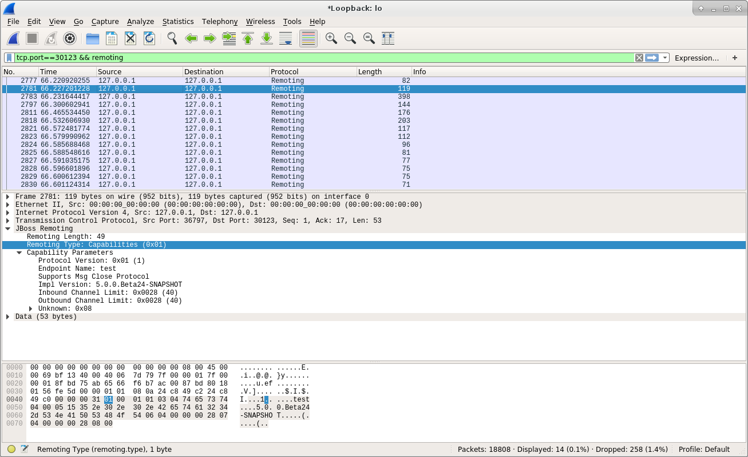Reload this capture file icon

(149, 38)
